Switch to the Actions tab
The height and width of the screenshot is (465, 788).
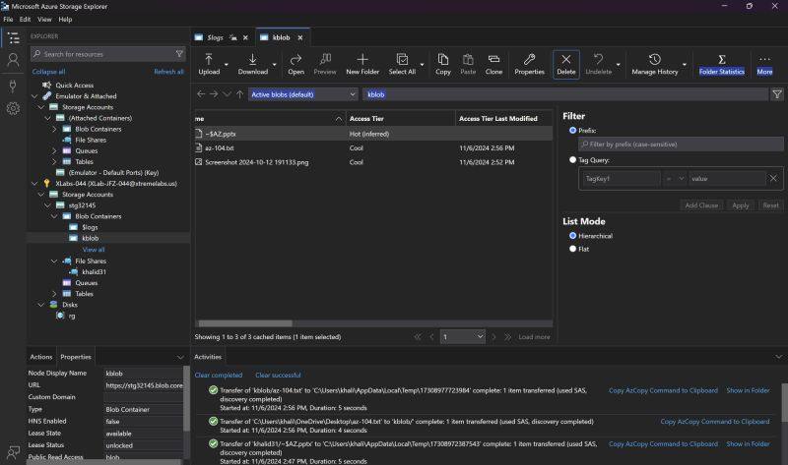(40, 357)
